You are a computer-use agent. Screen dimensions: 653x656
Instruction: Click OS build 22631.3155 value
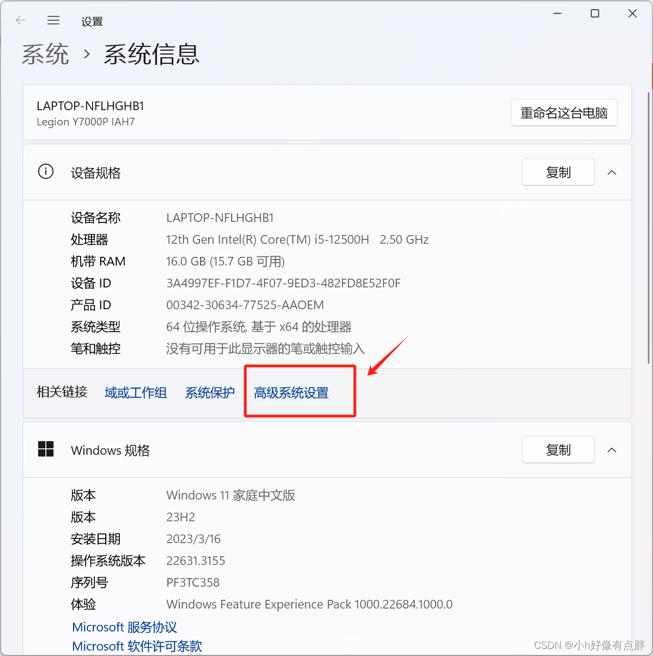pos(196,561)
